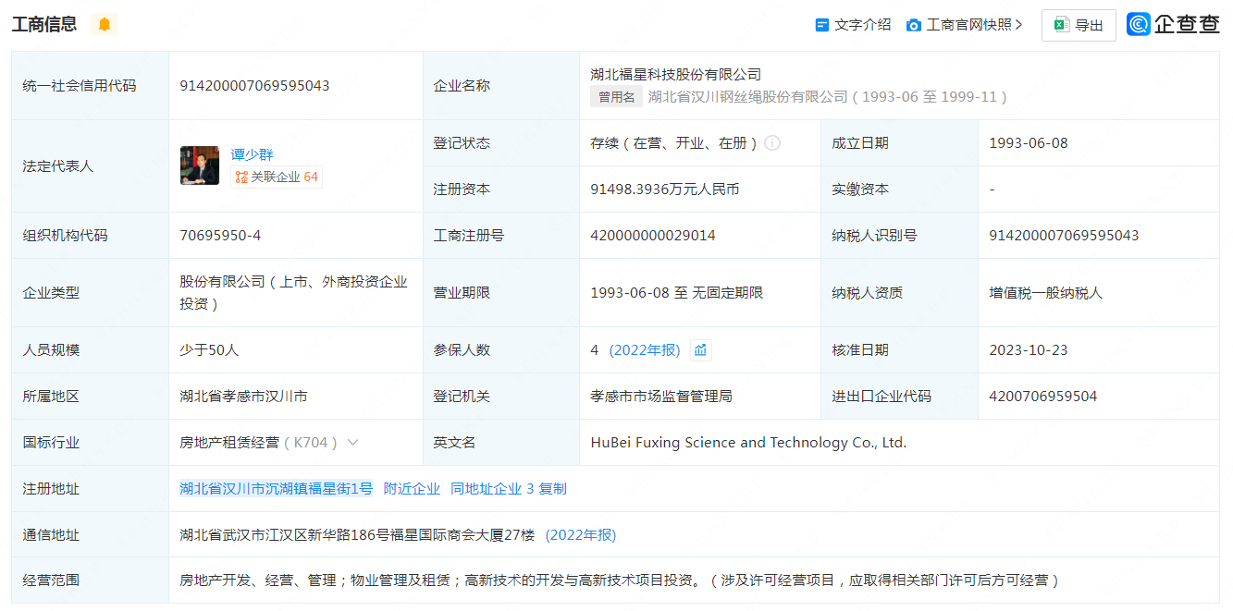Screen dimensions: 1233x611
Task: Click the orange notification bell icon
Action: click(105, 25)
